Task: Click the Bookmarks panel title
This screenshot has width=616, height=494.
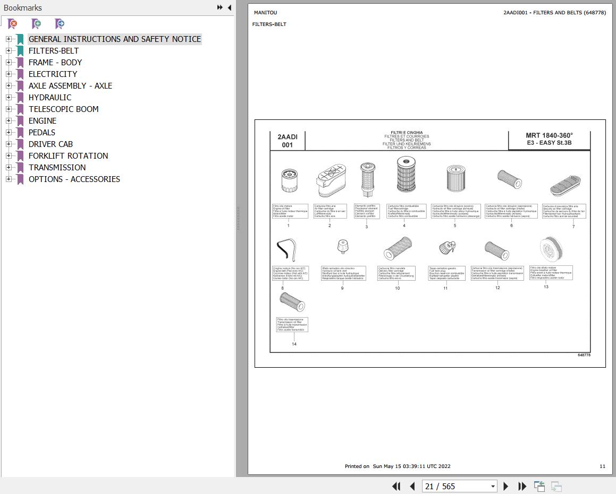Action: (x=22, y=8)
